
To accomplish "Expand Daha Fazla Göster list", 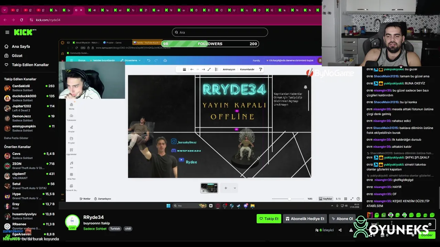I will 16,138.
